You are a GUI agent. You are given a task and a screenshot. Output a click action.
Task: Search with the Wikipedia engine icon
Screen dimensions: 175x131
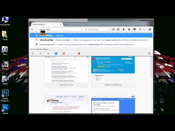point(48,53)
